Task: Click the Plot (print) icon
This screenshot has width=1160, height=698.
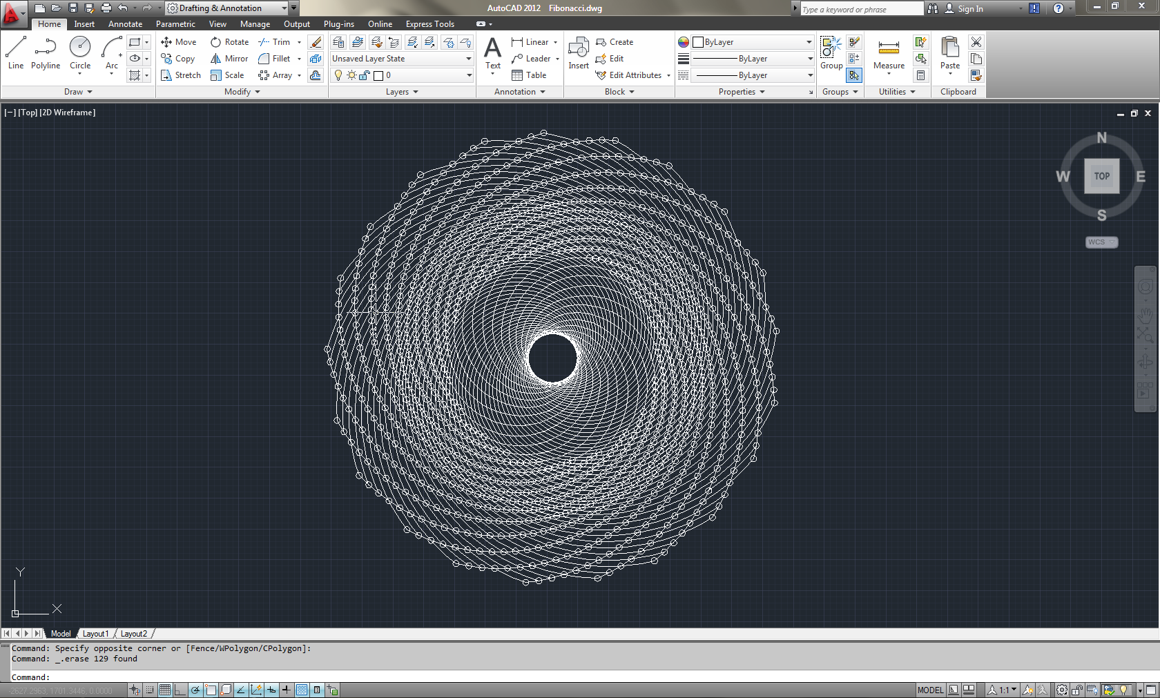Action: point(106,8)
